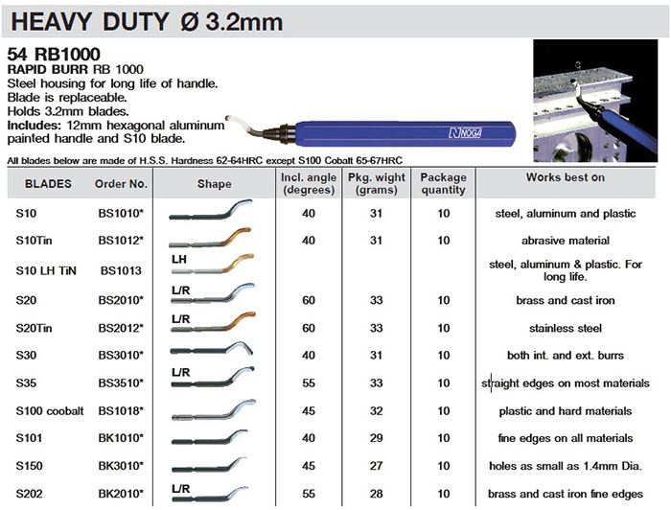Click the H.S.S. hardness note line
The image size is (671, 510).
tap(205, 161)
